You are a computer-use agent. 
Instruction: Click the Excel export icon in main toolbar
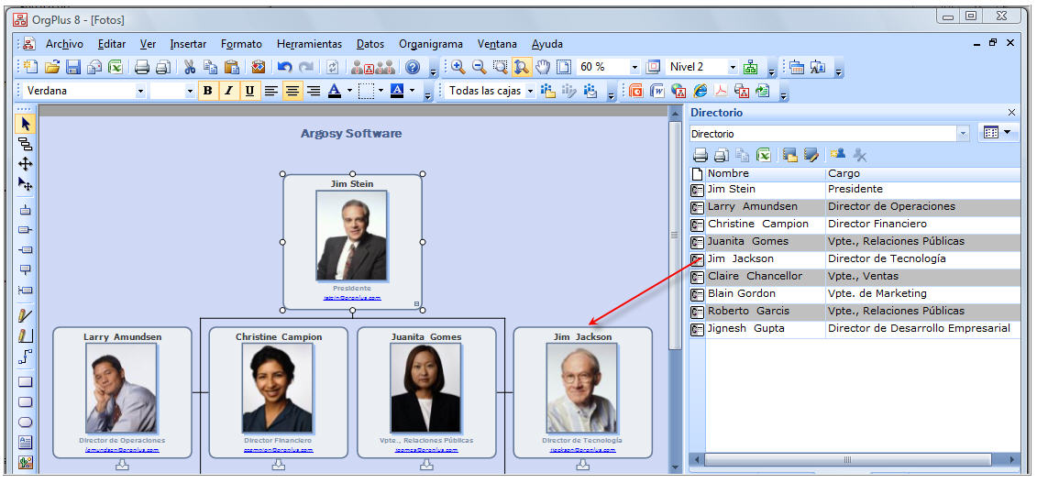[116, 67]
